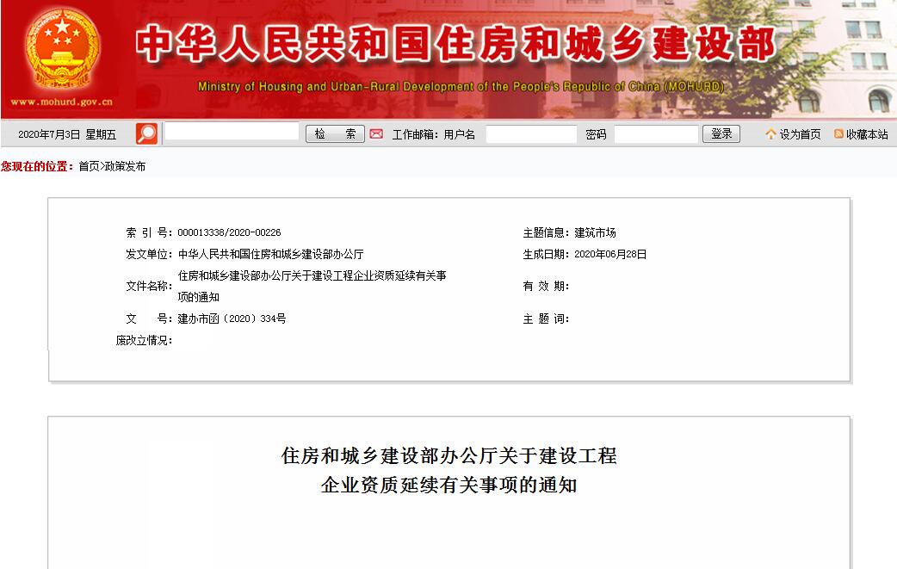Click the 检索 search button
The height and width of the screenshot is (569, 897).
pos(335,133)
